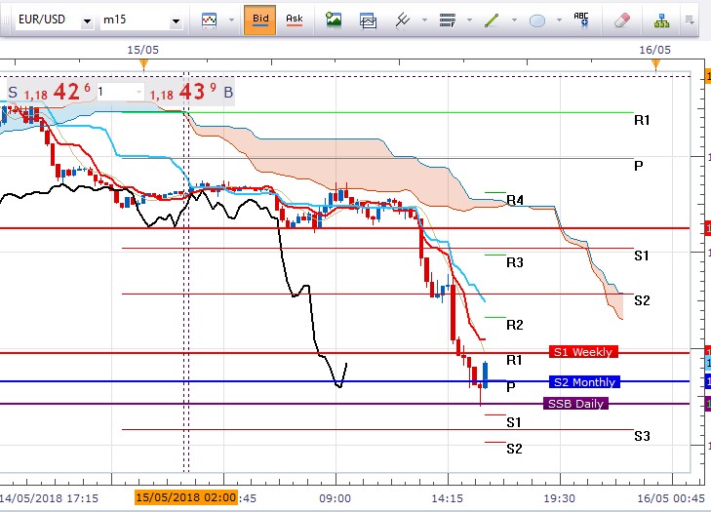The height and width of the screenshot is (512, 711).
Task: Click the 14/05/2018 17:15 time axis label
Action: point(49,498)
